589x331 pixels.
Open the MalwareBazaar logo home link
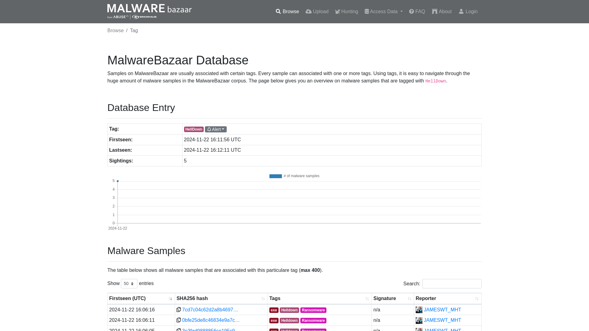point(149,11)
